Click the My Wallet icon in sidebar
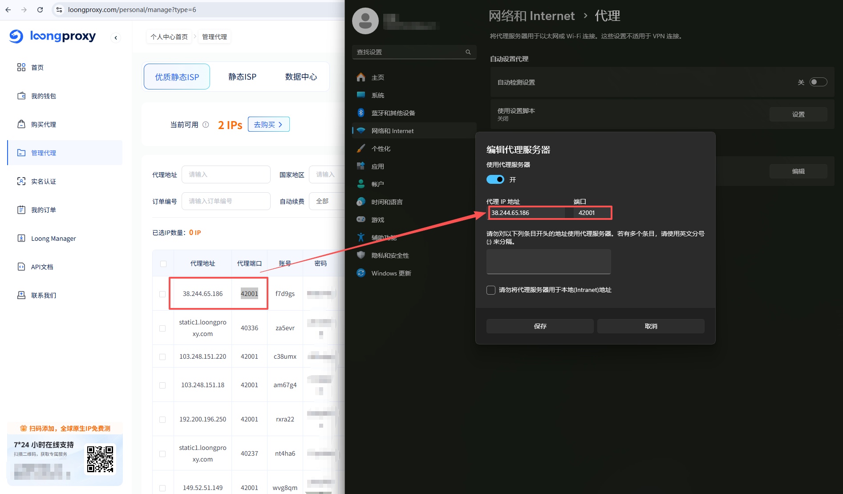 pos(21,96)
